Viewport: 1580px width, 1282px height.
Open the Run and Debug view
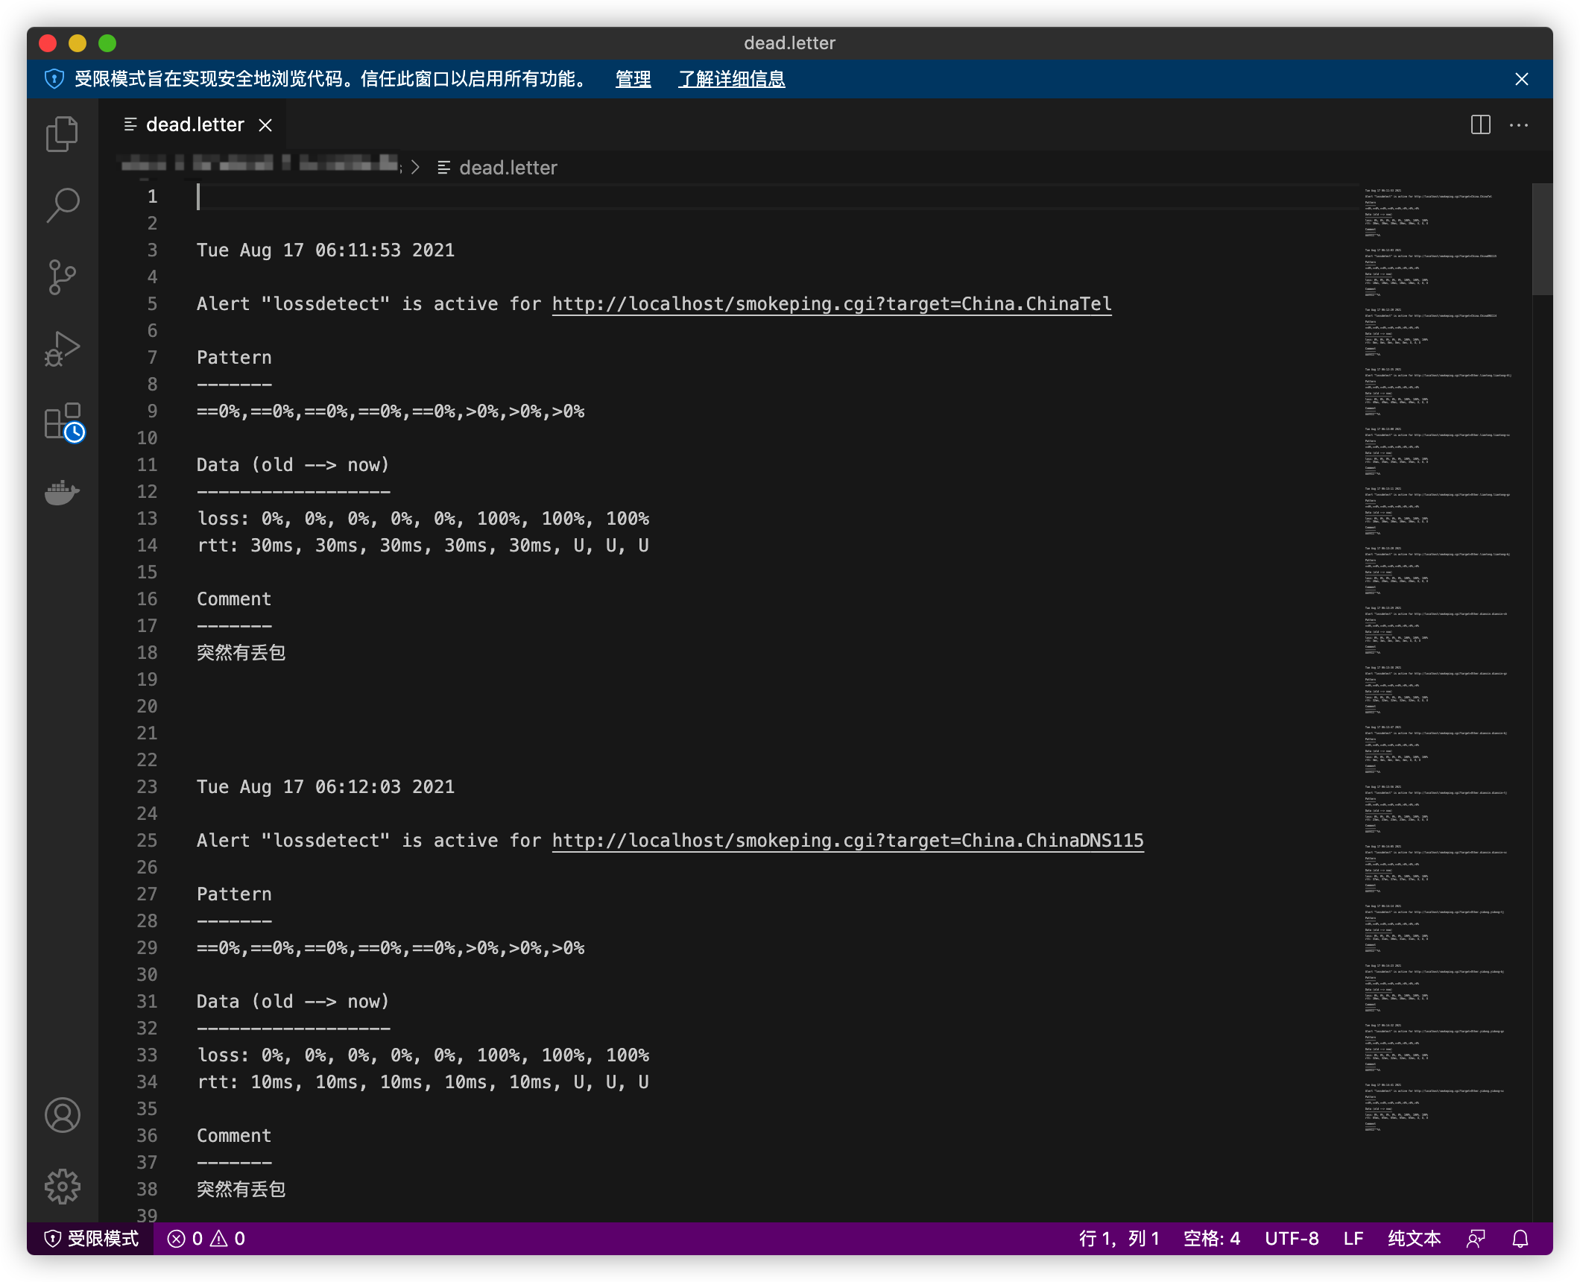pyautogui.click(x=62, y=348)
